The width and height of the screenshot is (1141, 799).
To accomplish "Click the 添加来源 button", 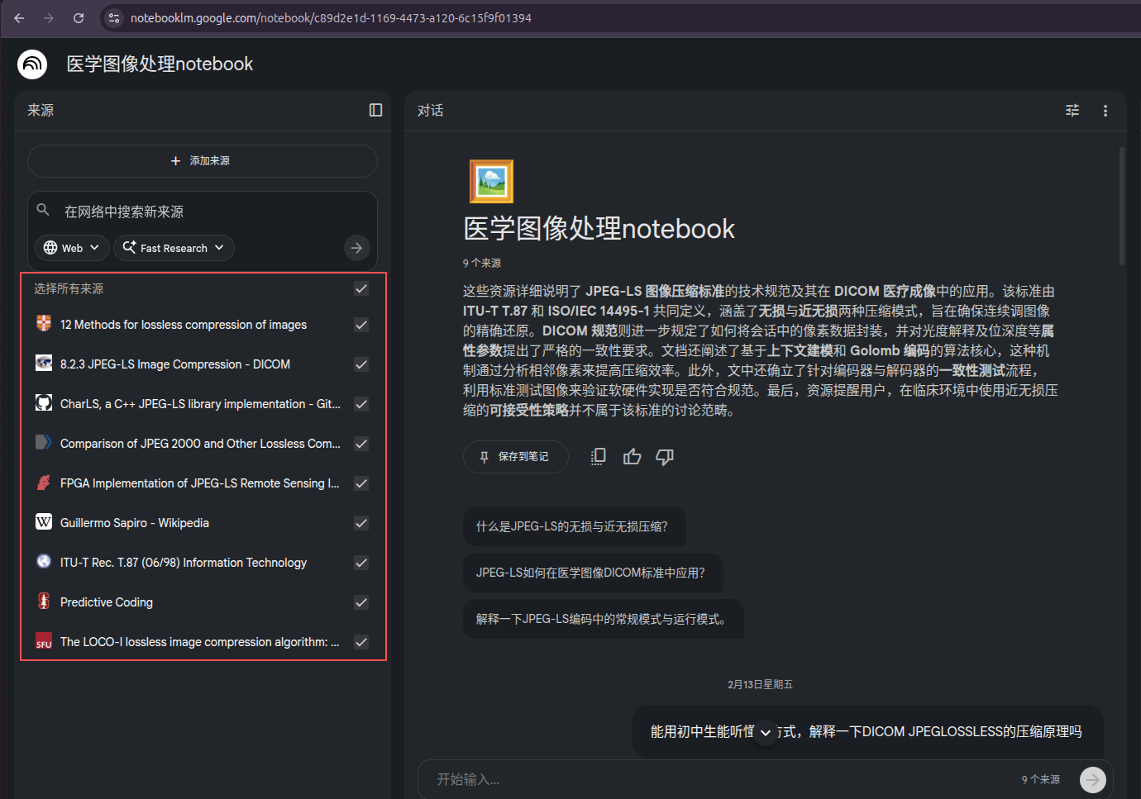I will pos(203,160).
